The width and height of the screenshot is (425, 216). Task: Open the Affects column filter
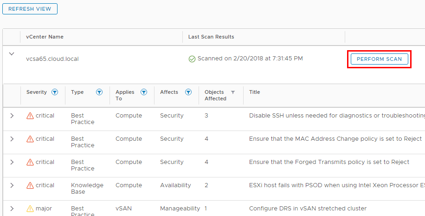coord(188,92)
